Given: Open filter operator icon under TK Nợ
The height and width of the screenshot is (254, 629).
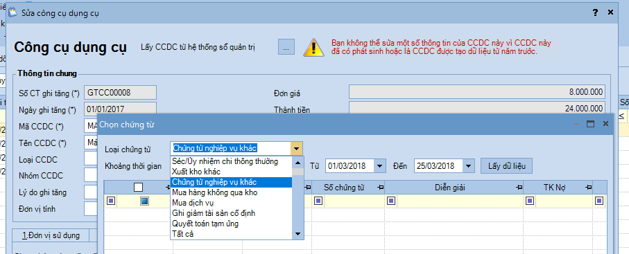Looking at the screenshot, I should click(530, 201).
